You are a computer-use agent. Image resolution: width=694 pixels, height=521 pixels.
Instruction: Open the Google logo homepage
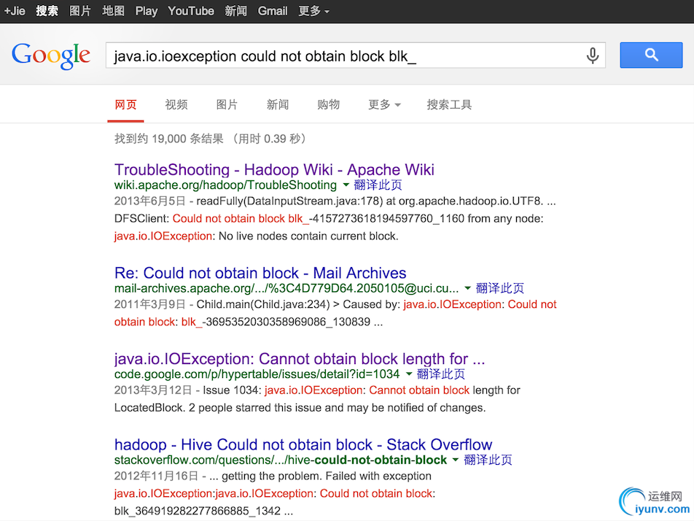pyautogui.click(x=51, y=55)
